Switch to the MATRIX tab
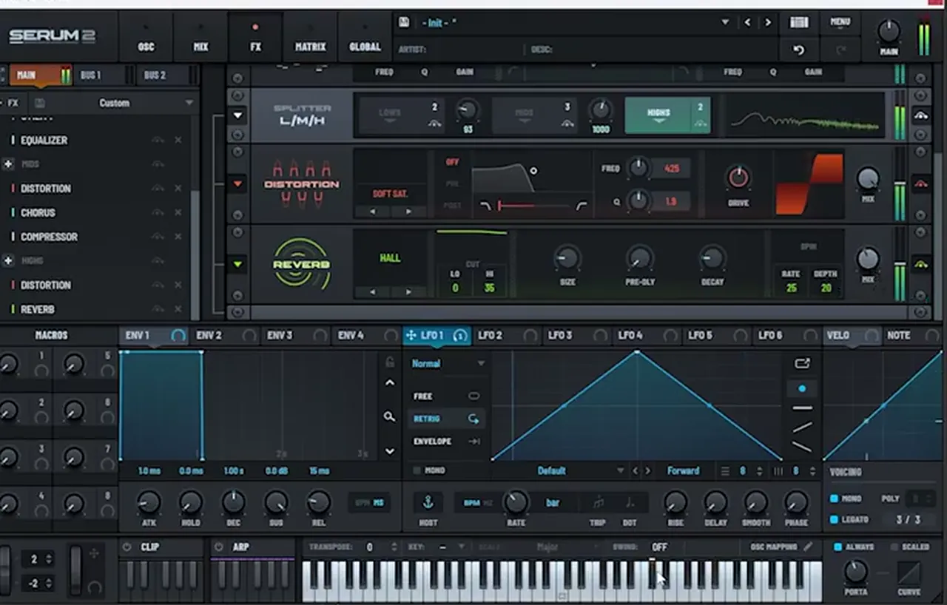 (310, 36)
